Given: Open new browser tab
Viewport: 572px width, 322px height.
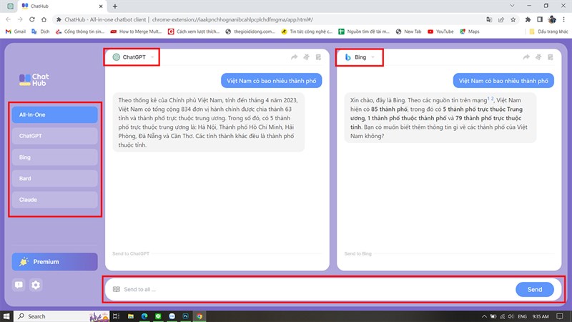Looking at the screenshot, I should [115, 6].
